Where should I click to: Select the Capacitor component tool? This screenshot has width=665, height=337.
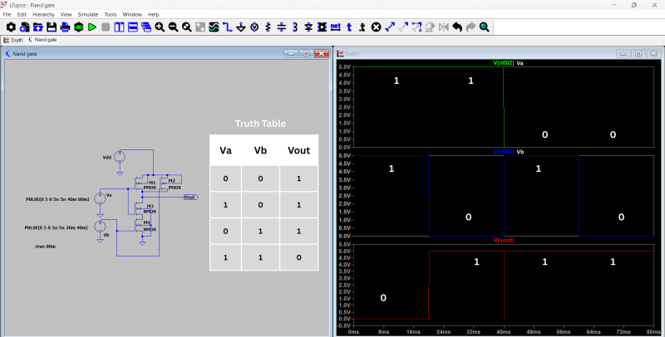pyautogui.click(x=281, y=27)
